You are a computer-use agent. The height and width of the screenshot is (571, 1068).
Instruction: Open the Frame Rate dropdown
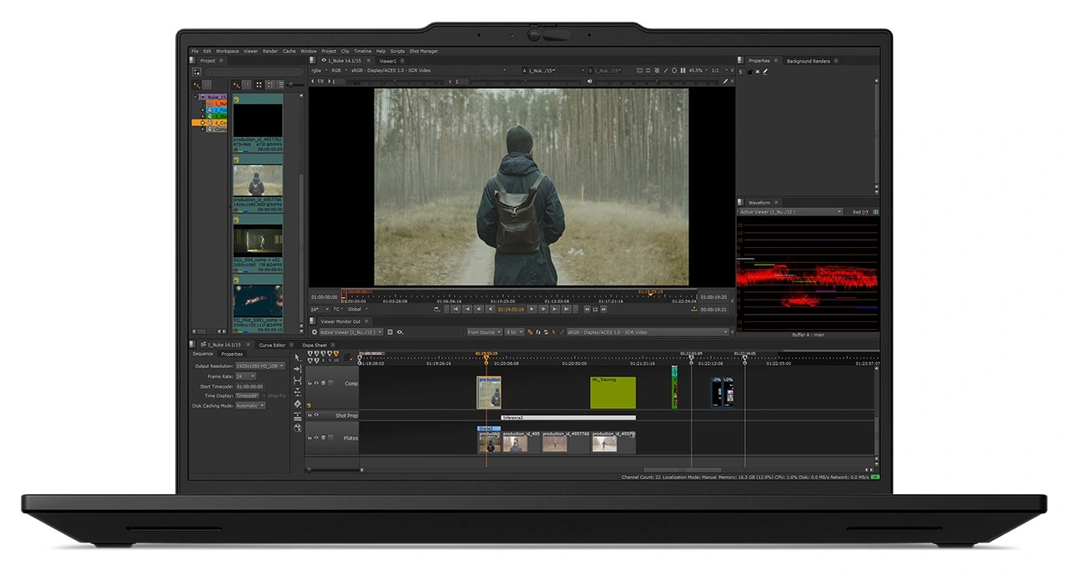pos(245,376)
